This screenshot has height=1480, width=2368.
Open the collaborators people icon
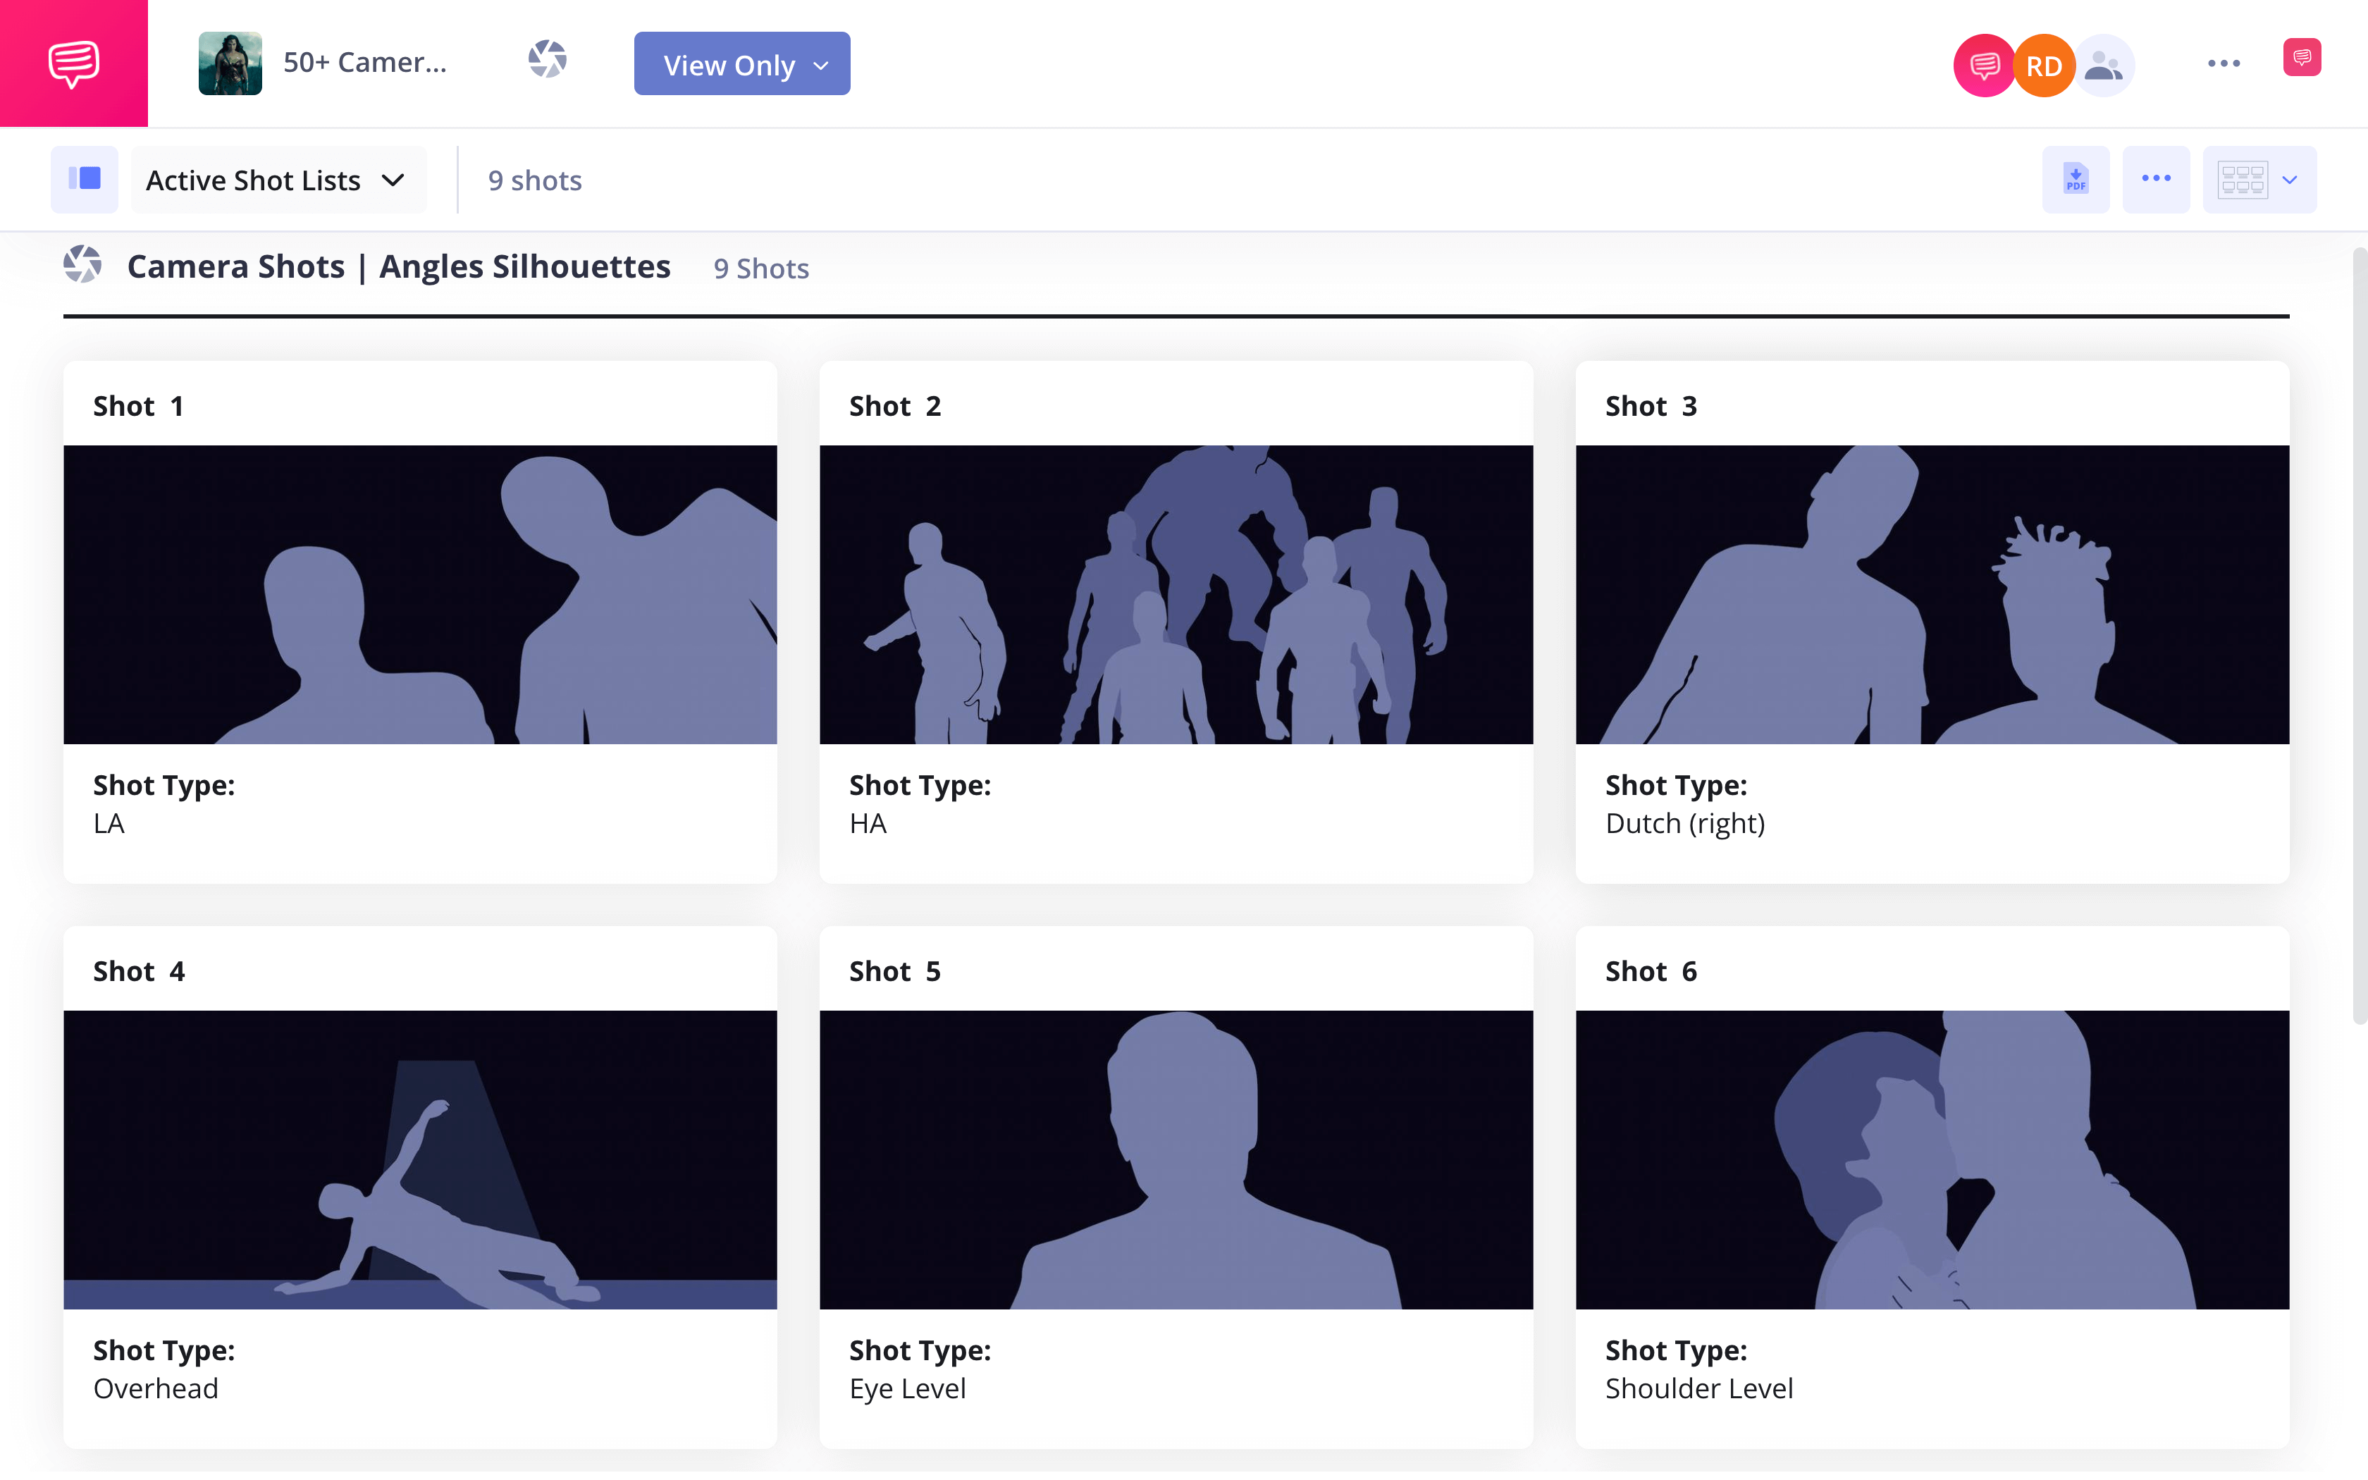[2104, 66]
